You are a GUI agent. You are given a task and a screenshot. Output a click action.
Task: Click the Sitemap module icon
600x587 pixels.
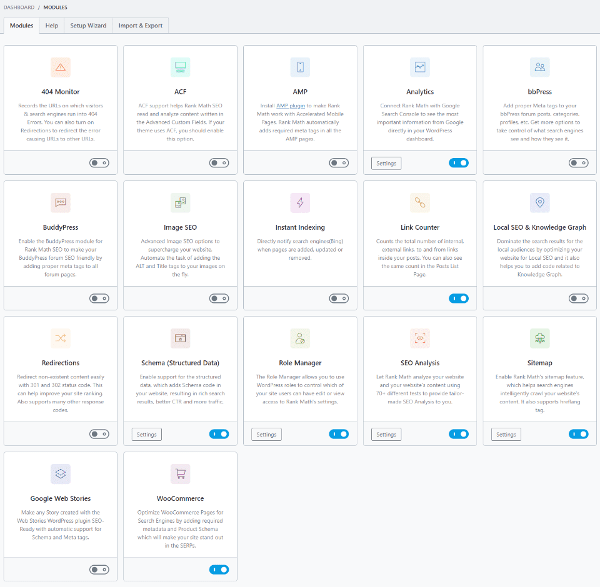540,338
